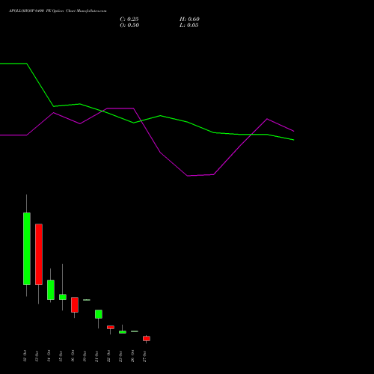Click the APOLLOHOSP 6400 PE chart title
The image size is (374, 374).
(x=58, y=11)
